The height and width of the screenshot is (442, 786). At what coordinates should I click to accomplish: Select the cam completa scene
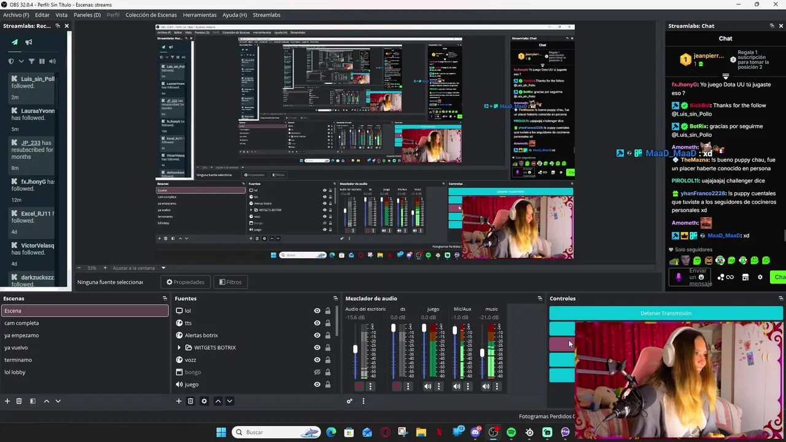coord(84,323)
